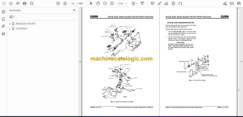Open bookmarks options menu dropdown
The height and width of the screenshot is (117, 243).
(x=12, y=17)
